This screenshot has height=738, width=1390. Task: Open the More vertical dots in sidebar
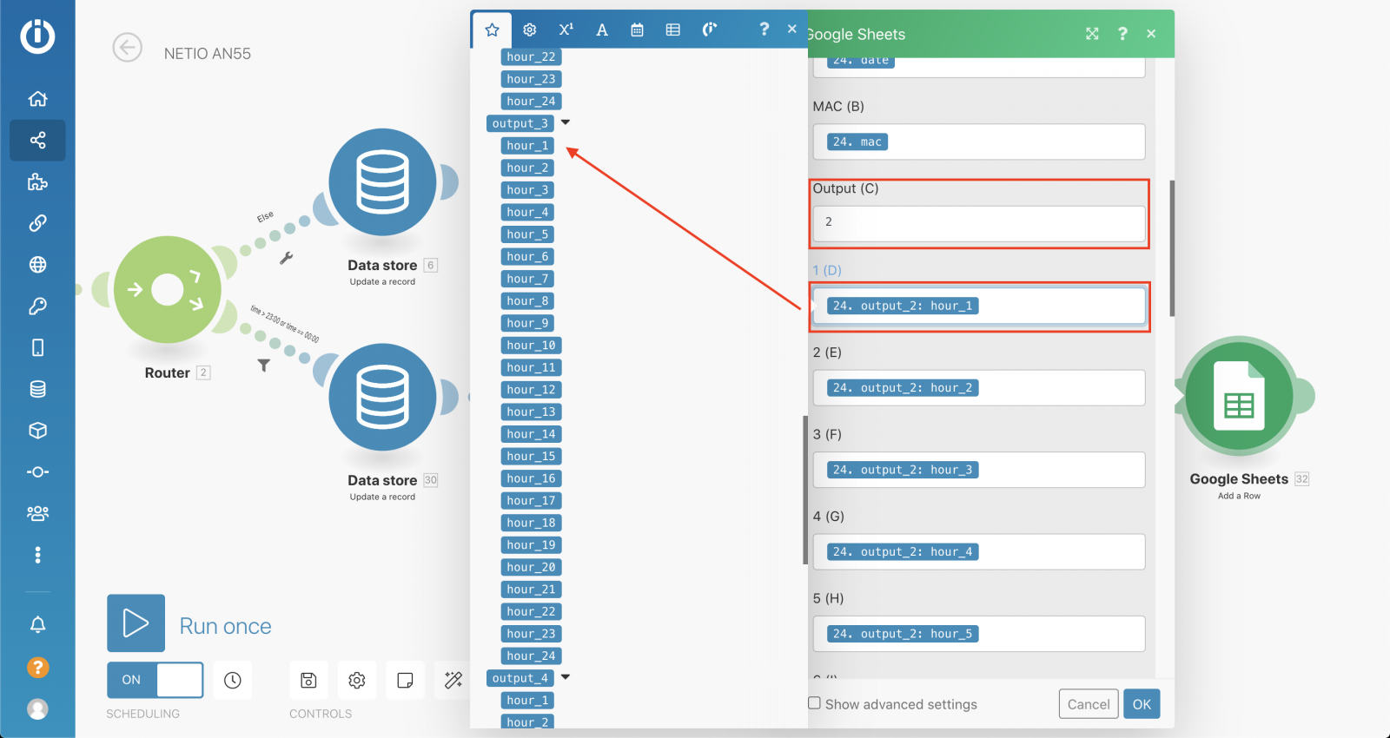tap(37, 555)
